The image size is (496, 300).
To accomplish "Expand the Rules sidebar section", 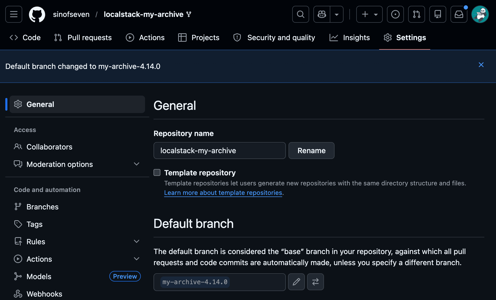I will point(136,241).
